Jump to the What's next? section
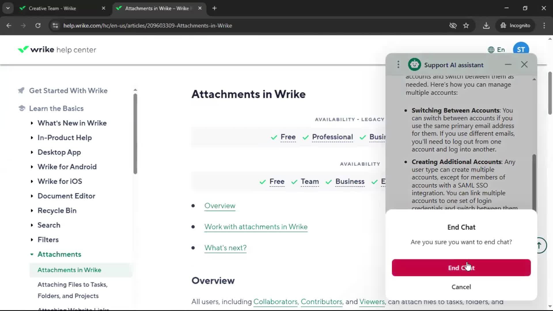Screen dimensions: 553x311 (x=225, y=248)
